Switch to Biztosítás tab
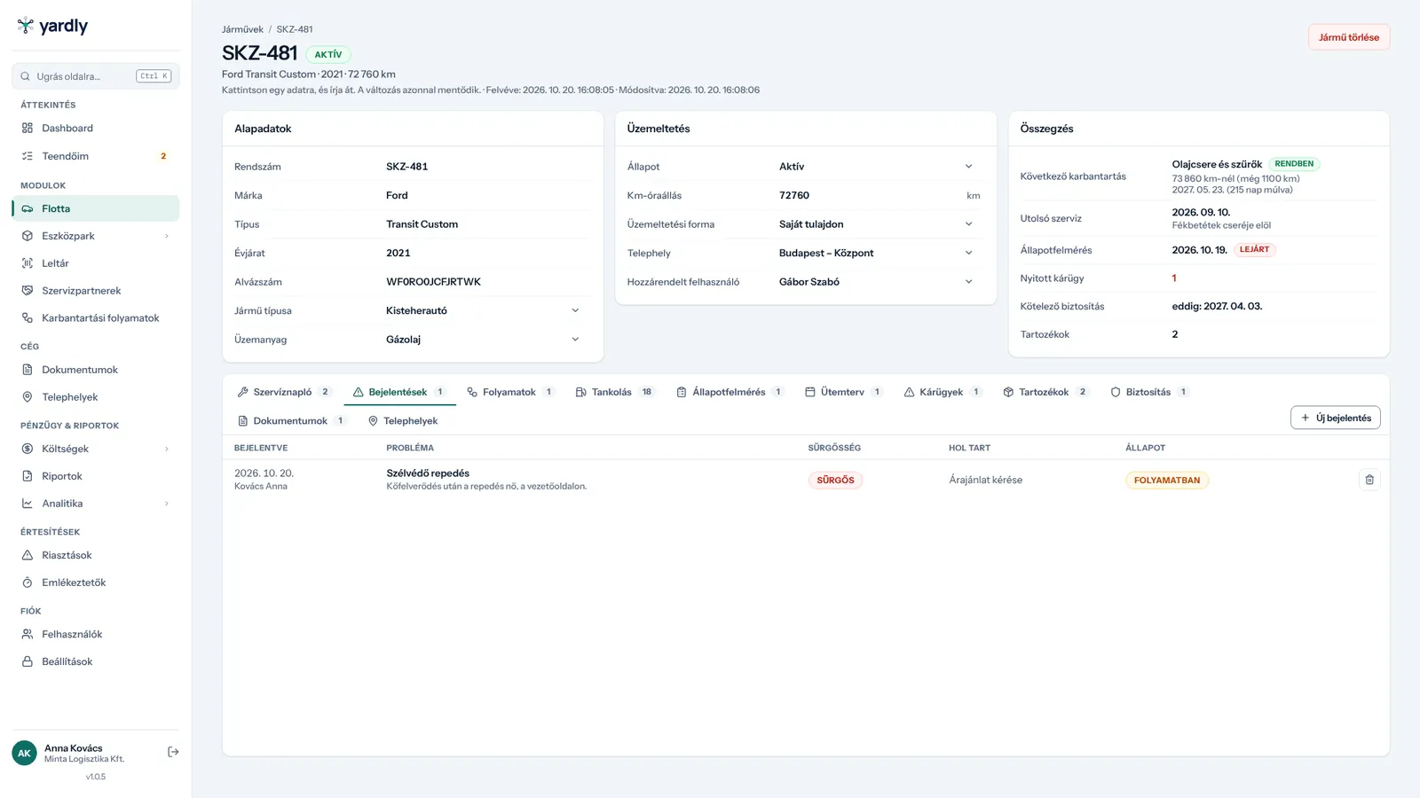This screenshot has width=1420, height=798. pos(1149,392)
